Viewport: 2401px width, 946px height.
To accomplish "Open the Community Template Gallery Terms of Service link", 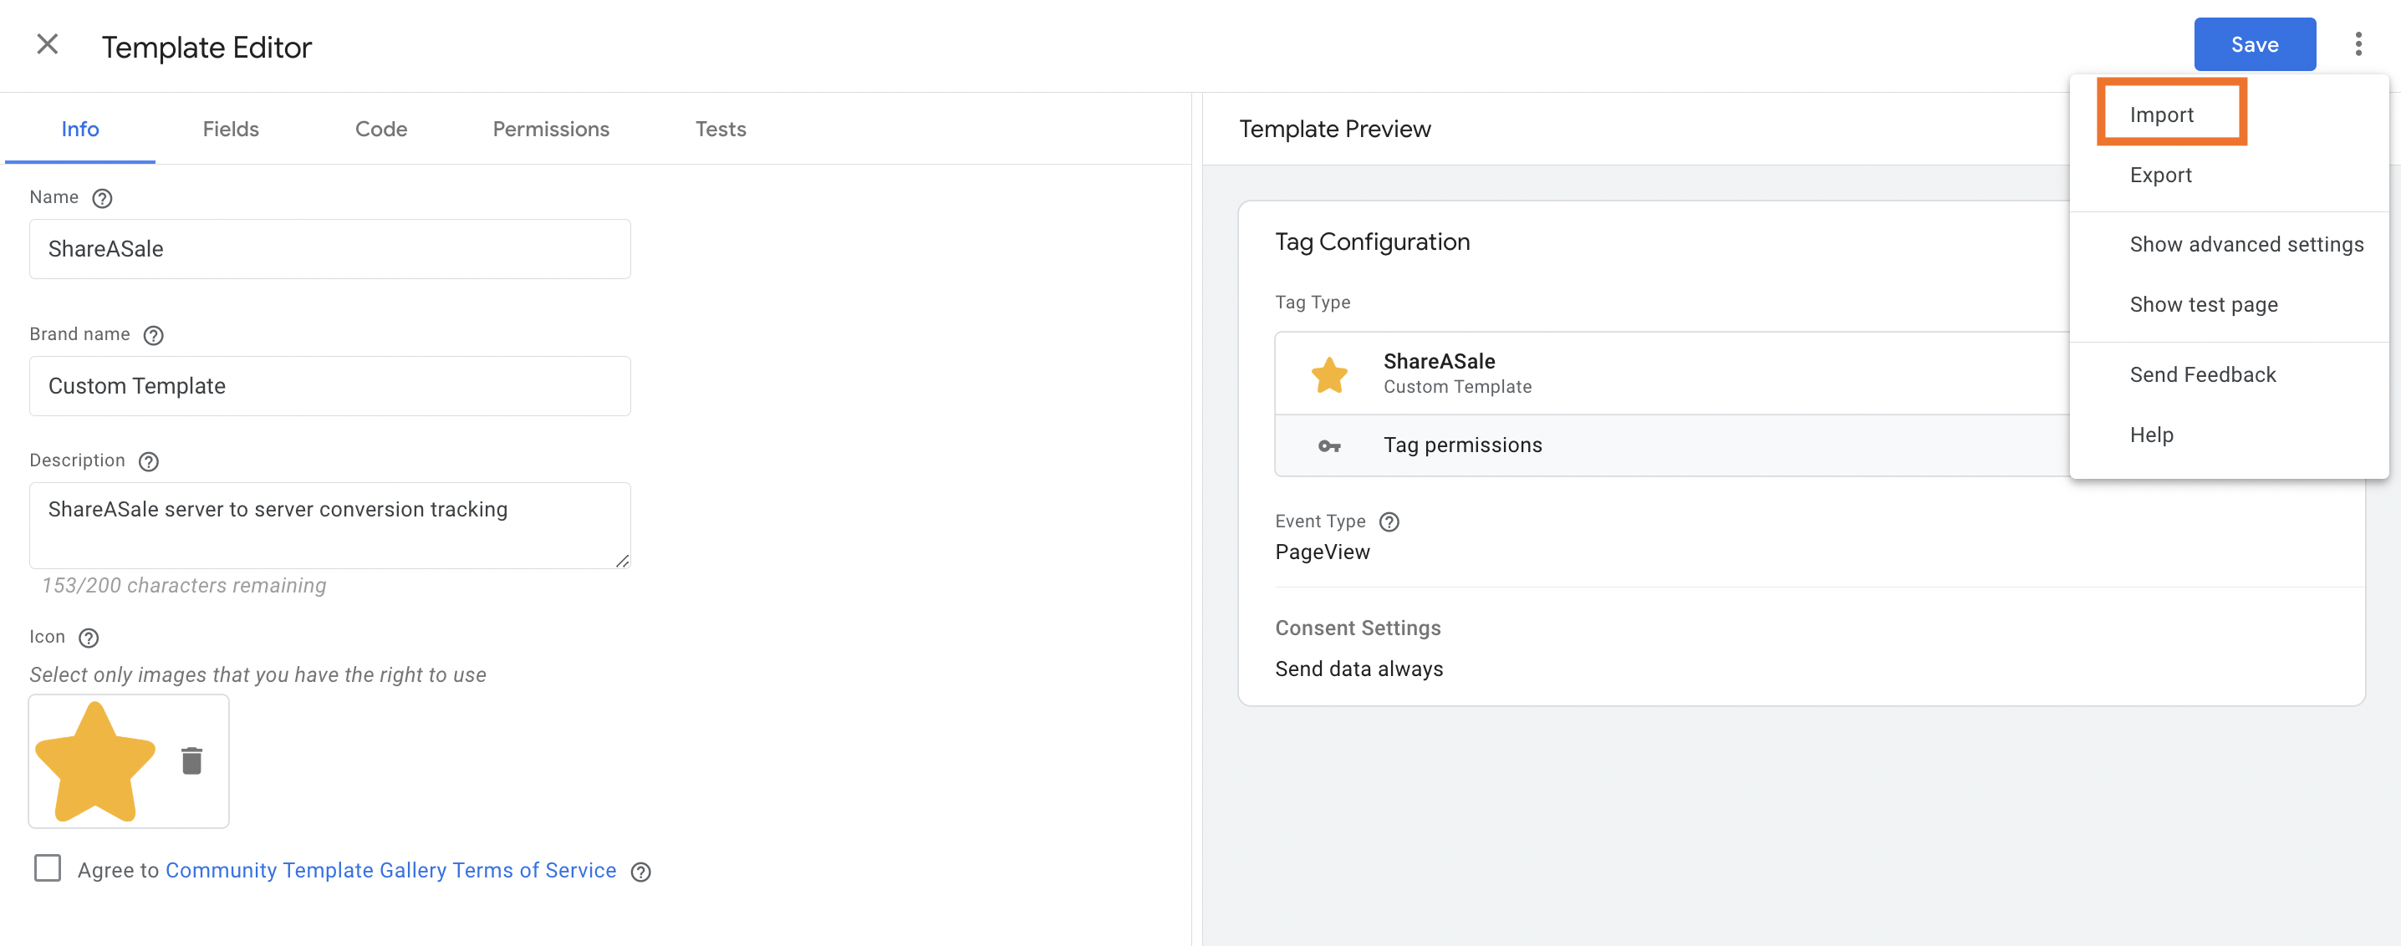I will [390, 871].
